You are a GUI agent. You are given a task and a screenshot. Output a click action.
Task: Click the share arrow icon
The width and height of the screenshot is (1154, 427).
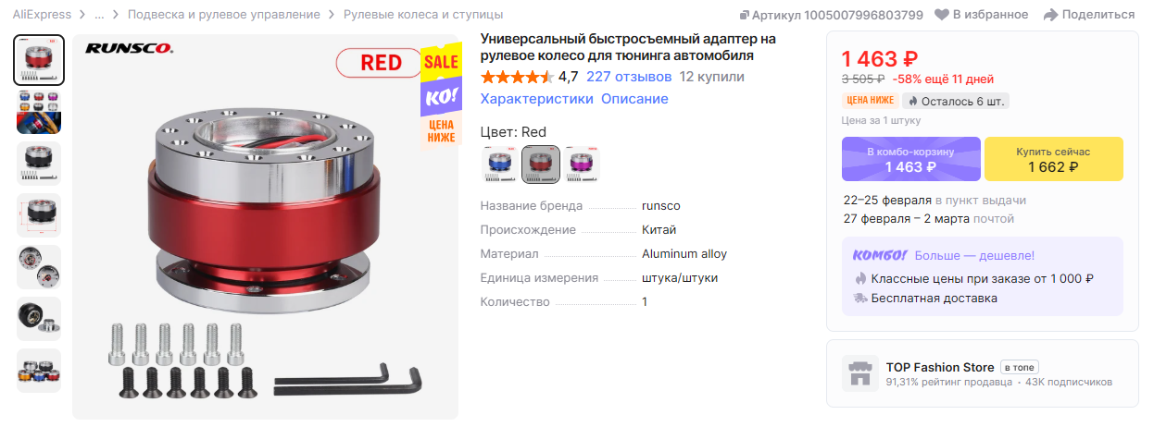click(x=1050, y=15)
